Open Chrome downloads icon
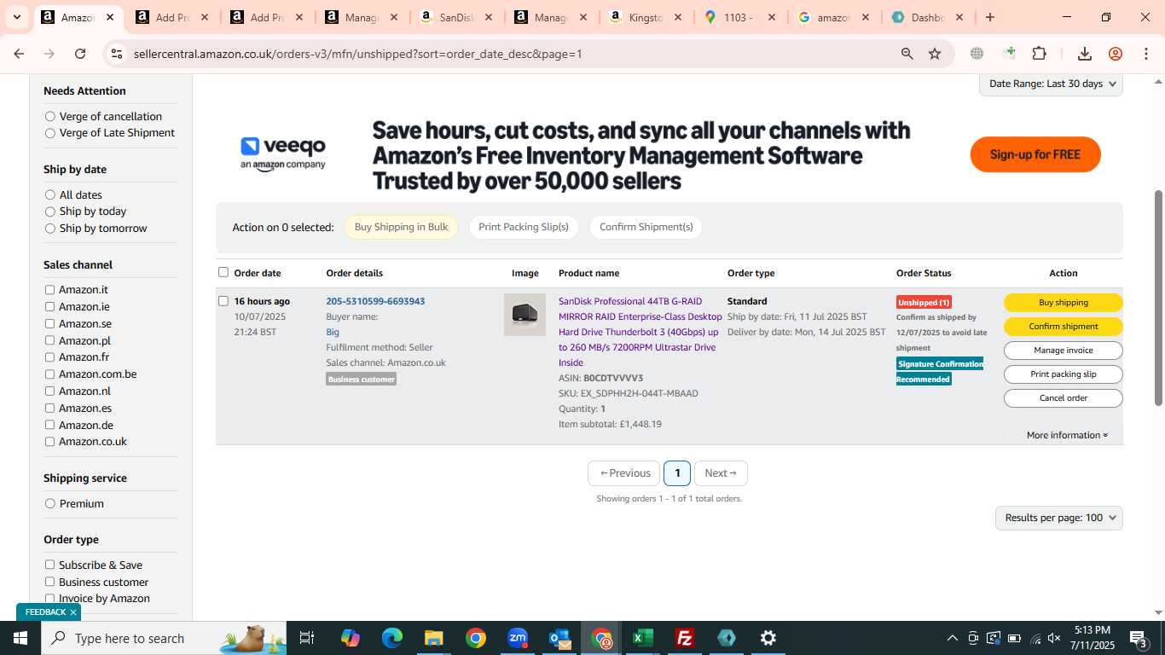 1085,54
